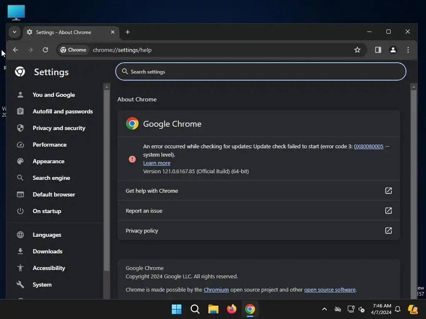This screenshot has width=426, height=319.
Task: Click the speedometer Performance icon
Action: (20, 145)
